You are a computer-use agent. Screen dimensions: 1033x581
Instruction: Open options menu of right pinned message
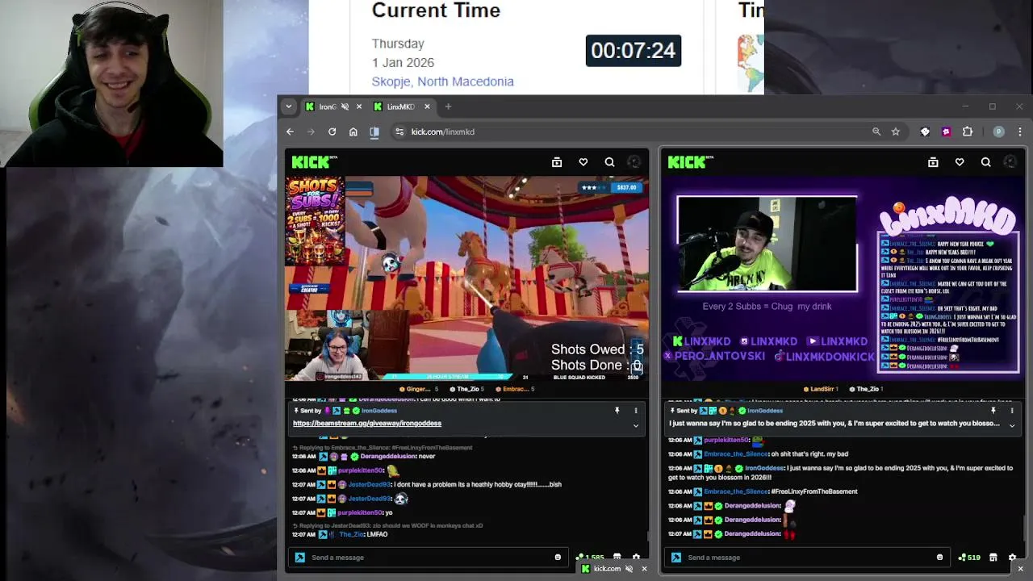tap(1012, 411)
